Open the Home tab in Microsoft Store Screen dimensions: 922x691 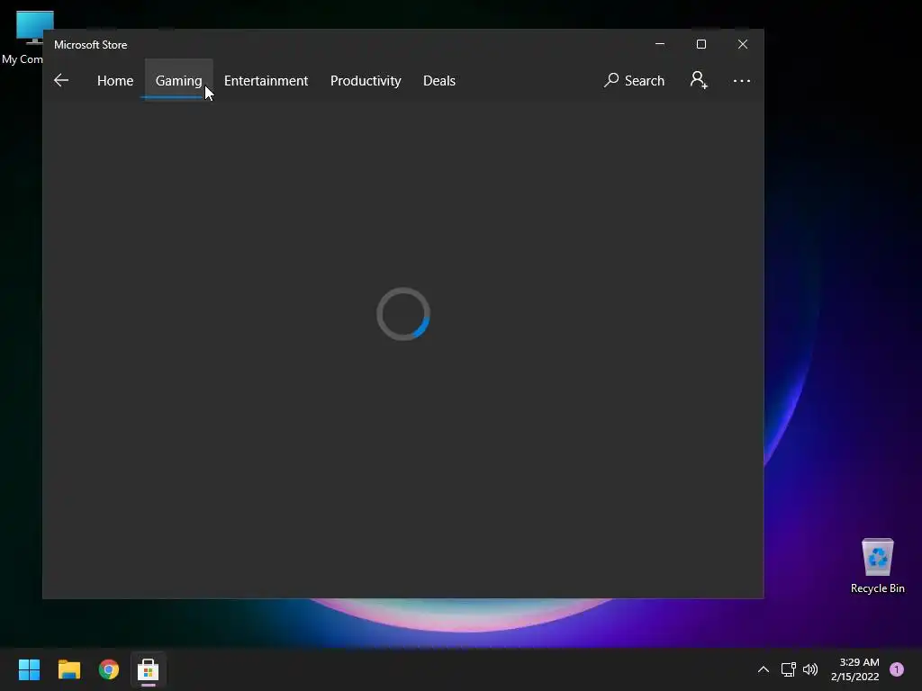115,80
